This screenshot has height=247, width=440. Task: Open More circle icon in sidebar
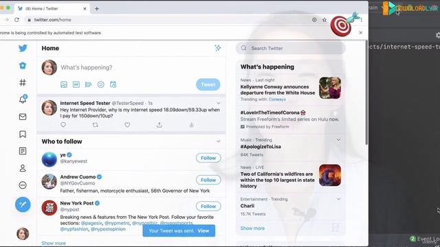tap(23, 185)
